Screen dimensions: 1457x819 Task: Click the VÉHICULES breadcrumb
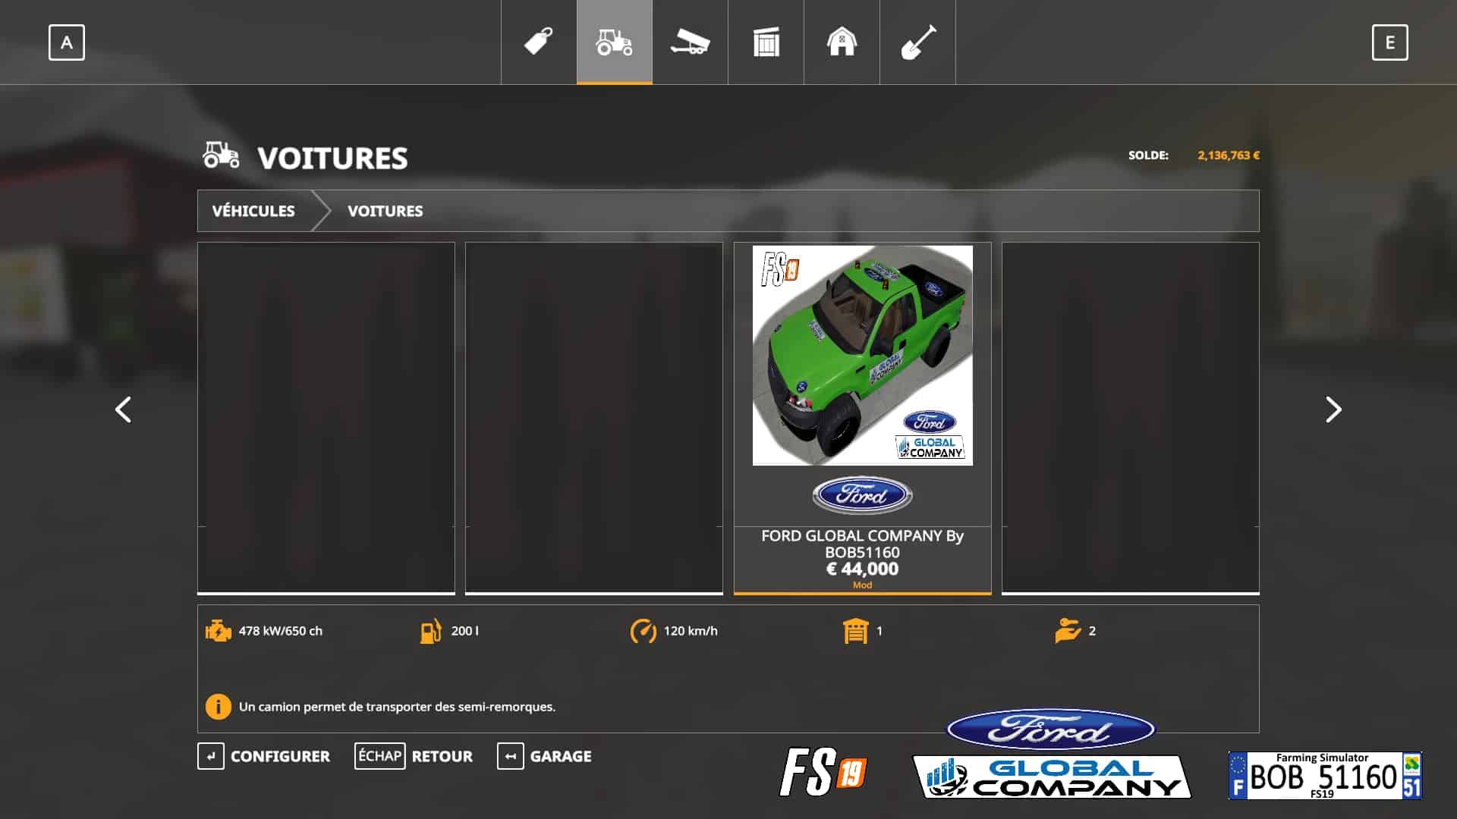coord(253,211)
